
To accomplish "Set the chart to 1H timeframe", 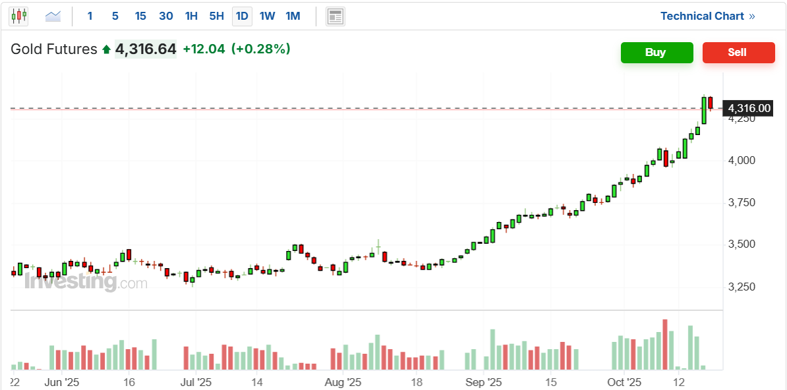I will [191, 16].
